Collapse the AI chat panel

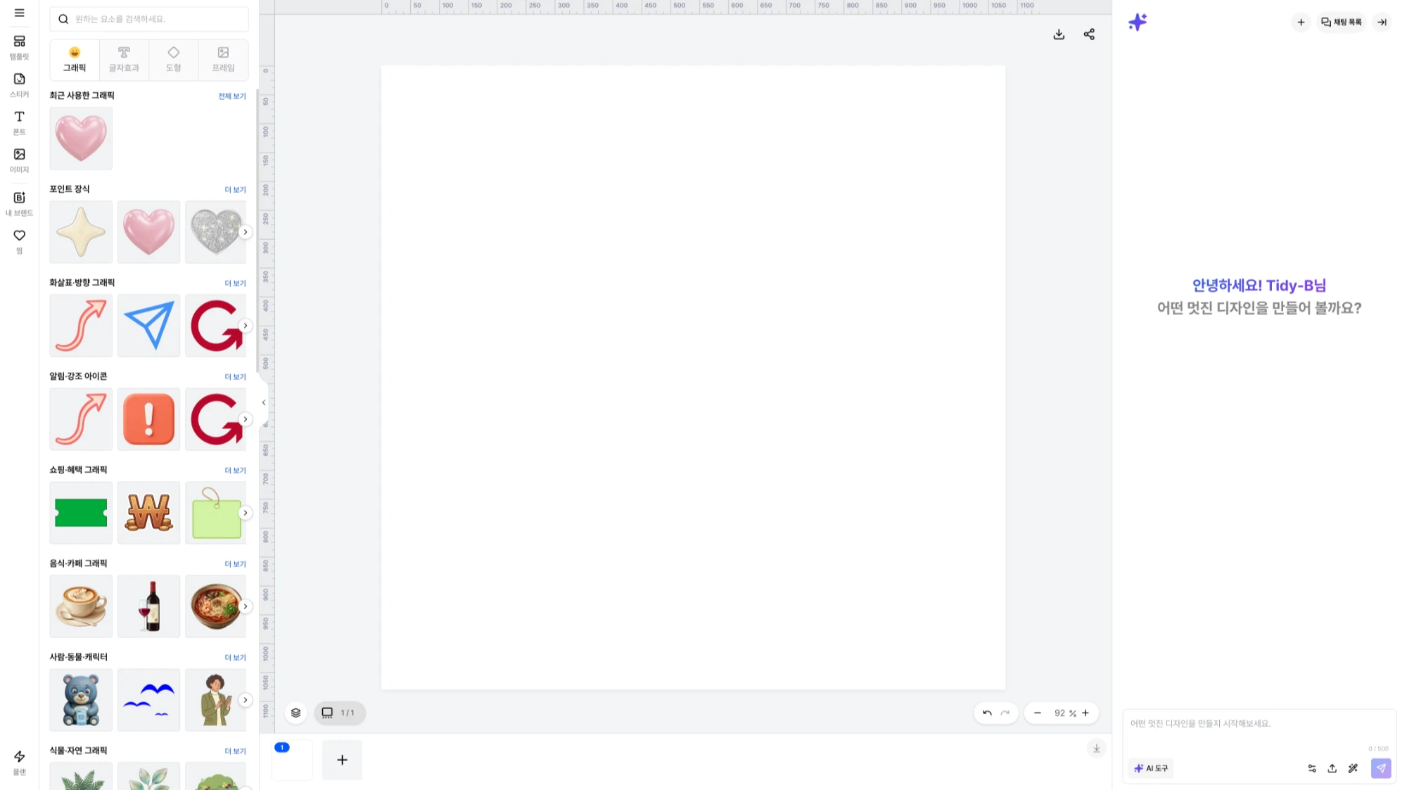click(1382, 22)
